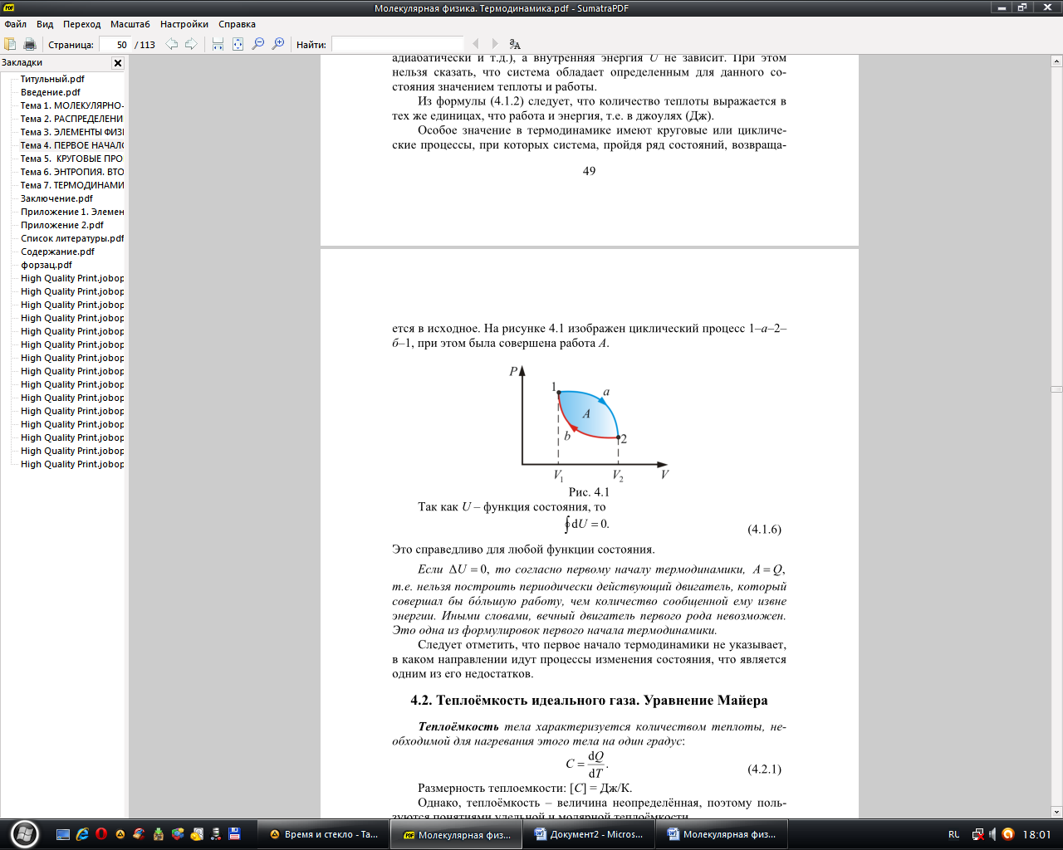The width and height of the screenshot is (1063, 850).
Task: Click into the page number field
Action: (115, 44)
